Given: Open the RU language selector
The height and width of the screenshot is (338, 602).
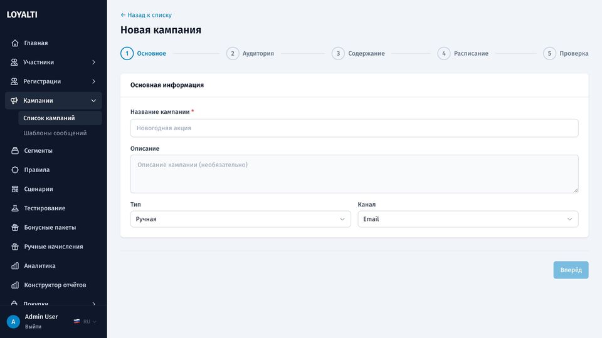Looking at the screenshot, I should (85, 322).
